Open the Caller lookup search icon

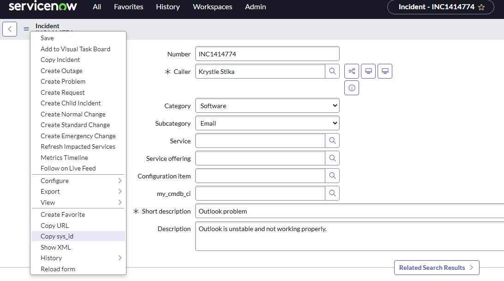(x=332, y=72)
